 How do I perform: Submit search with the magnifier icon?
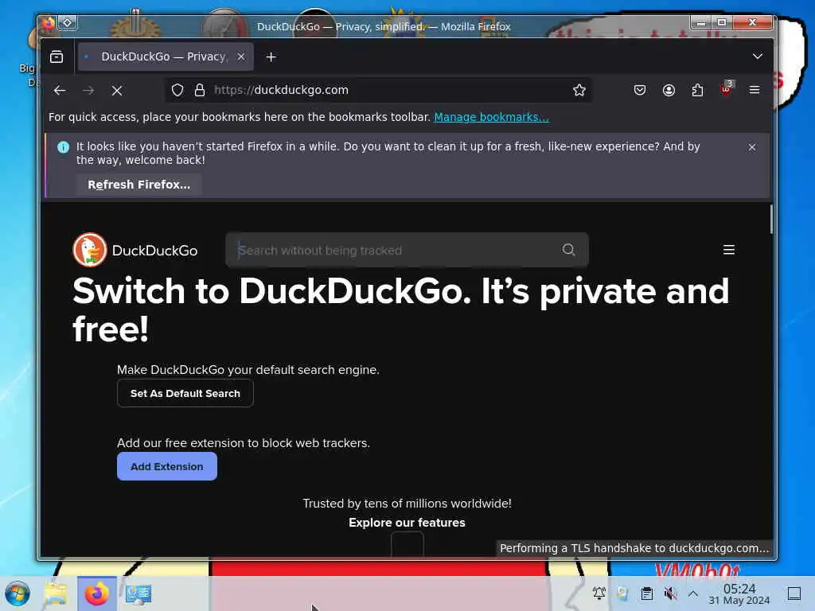(x=569, y=250)
